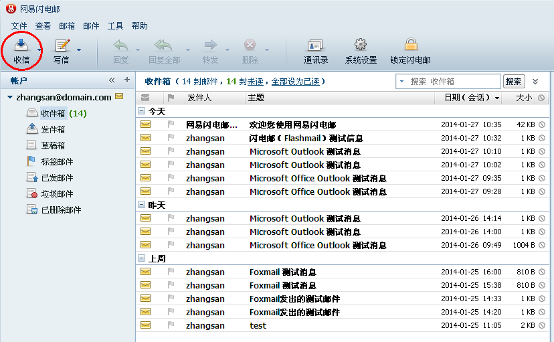Flag the 10:10 Microsoft Outlook 测试消息 email
554x342 pixels.
(x=171, y=151)
